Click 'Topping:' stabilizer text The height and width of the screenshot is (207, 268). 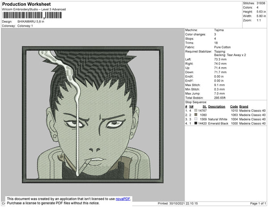(x=220, y=51)
